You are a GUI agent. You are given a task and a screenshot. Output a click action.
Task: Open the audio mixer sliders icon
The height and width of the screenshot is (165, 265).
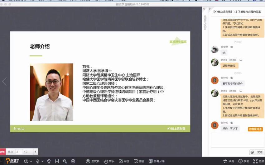(57, 161)
